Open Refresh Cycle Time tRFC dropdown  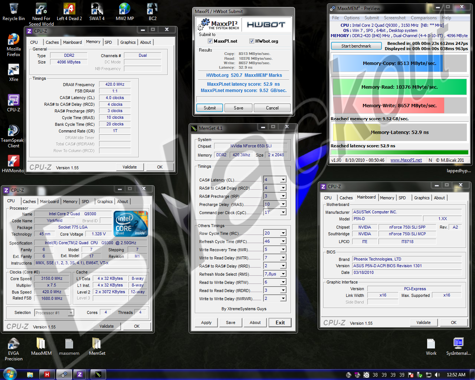click(x=283, y=241)
